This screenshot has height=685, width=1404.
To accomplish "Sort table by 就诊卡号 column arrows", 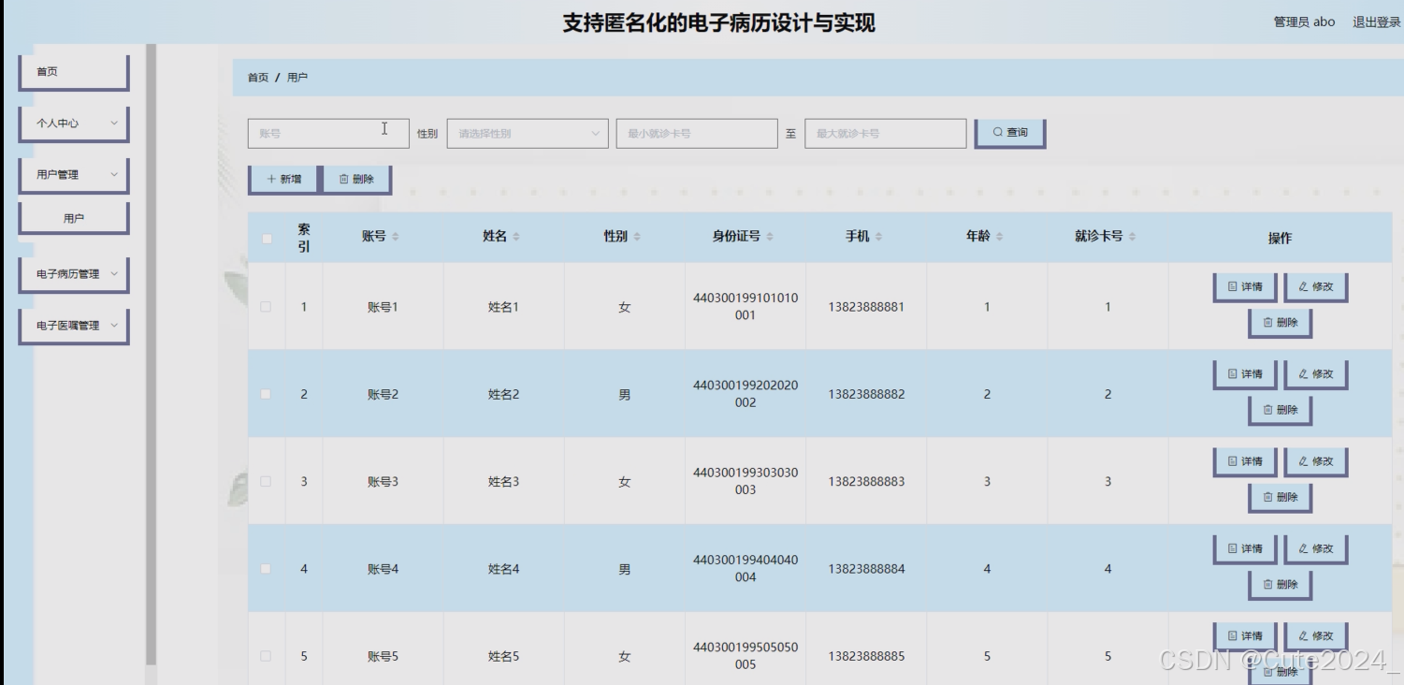I will tap(1132, 237).
